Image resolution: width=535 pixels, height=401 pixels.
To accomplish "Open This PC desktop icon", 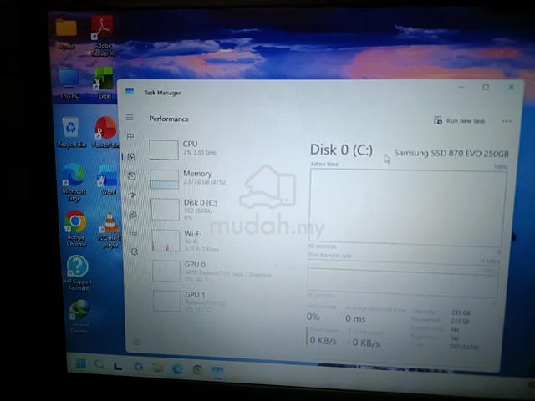I will pos(69,84).
